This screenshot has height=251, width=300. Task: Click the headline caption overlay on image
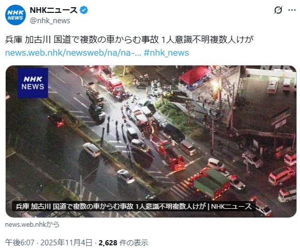134,207
